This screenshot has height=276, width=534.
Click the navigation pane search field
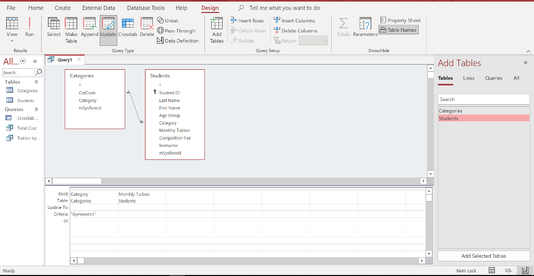click(x=18, y=72)
